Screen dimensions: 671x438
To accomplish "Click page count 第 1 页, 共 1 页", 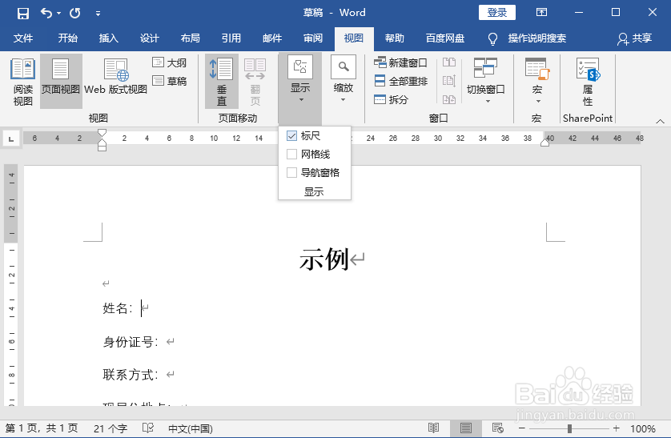I will [42, 428].
